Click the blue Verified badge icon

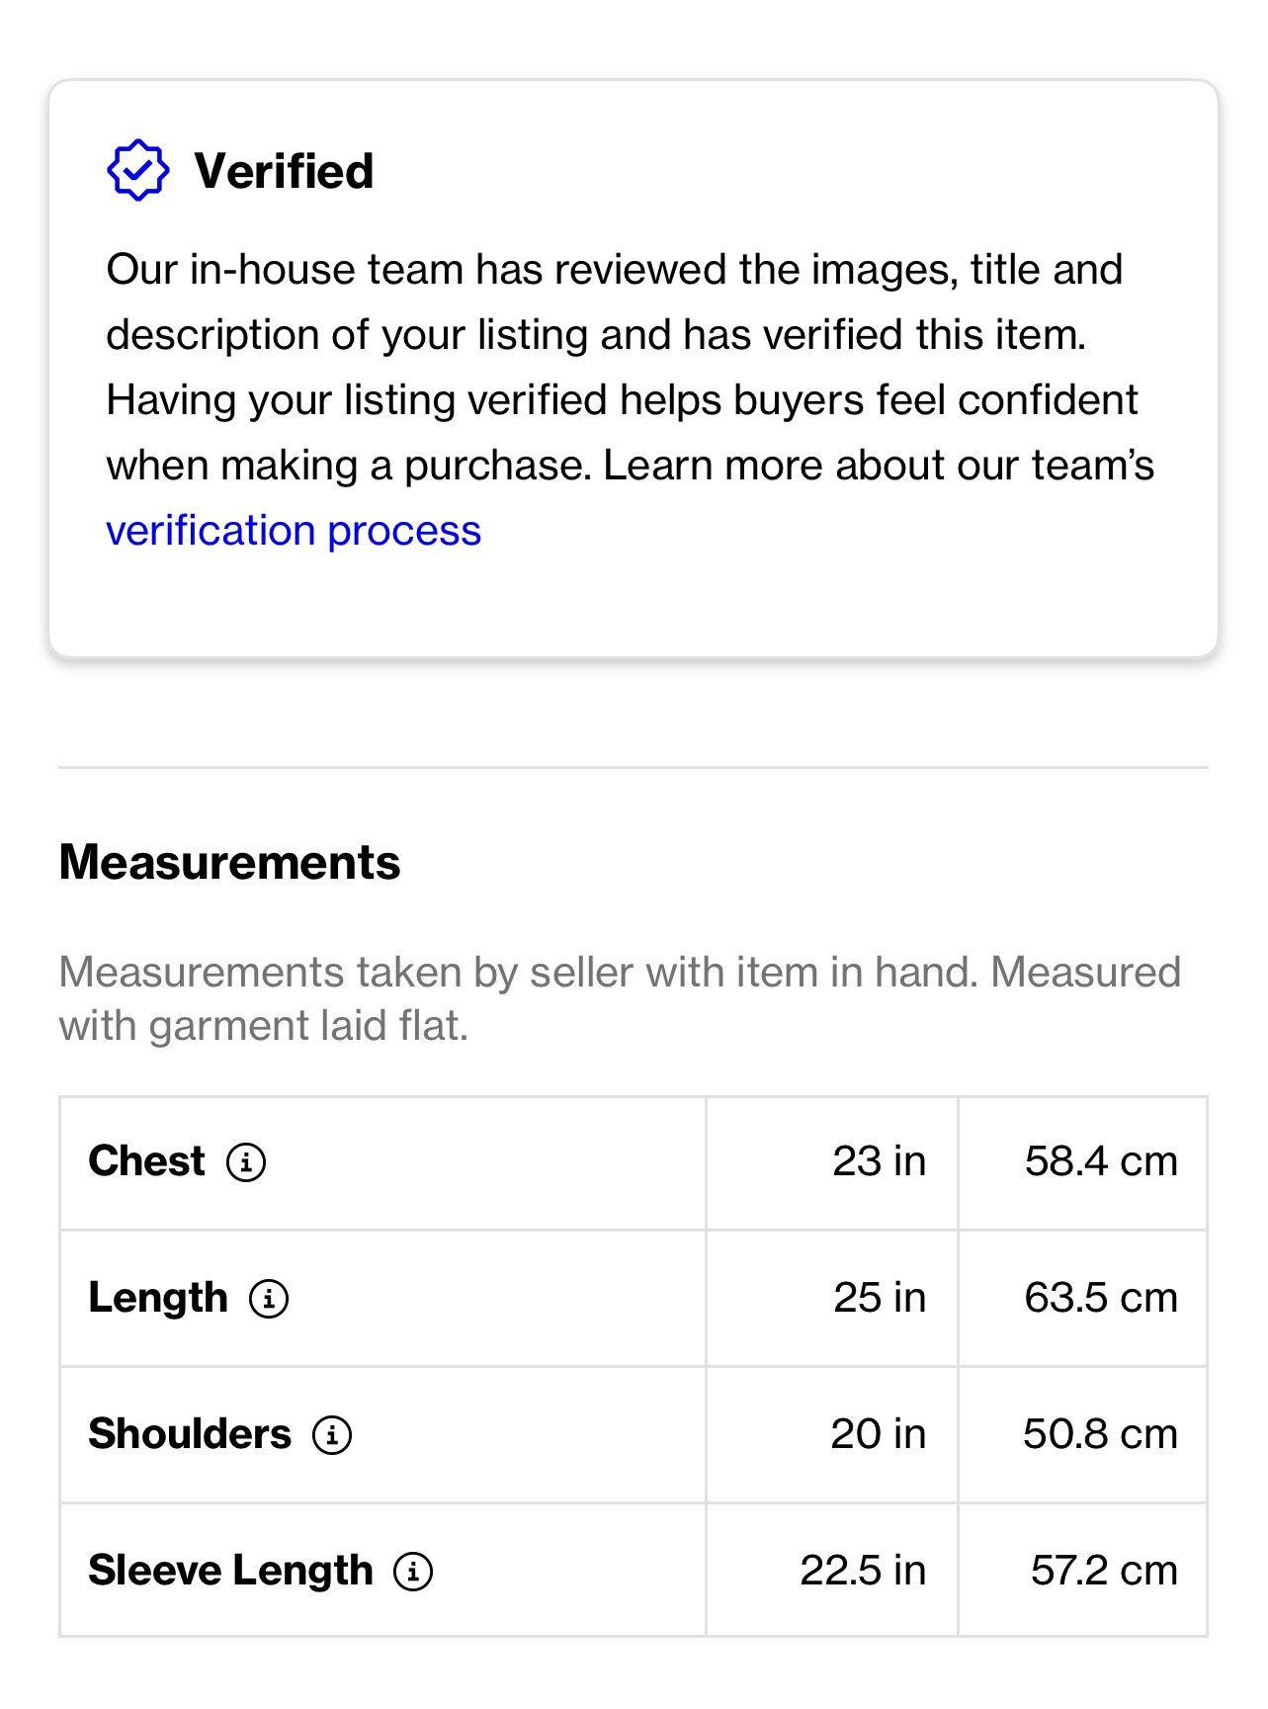[137, 171]
